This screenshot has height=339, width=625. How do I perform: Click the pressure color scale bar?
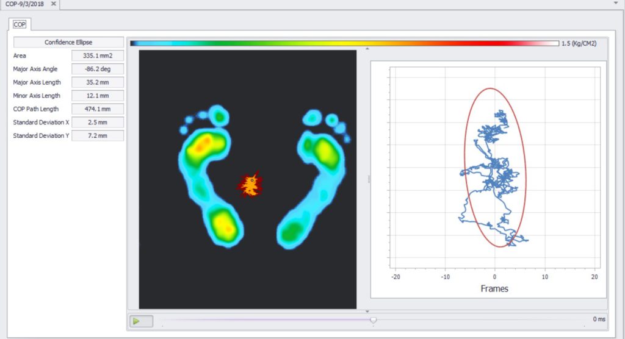click(345, 43)
